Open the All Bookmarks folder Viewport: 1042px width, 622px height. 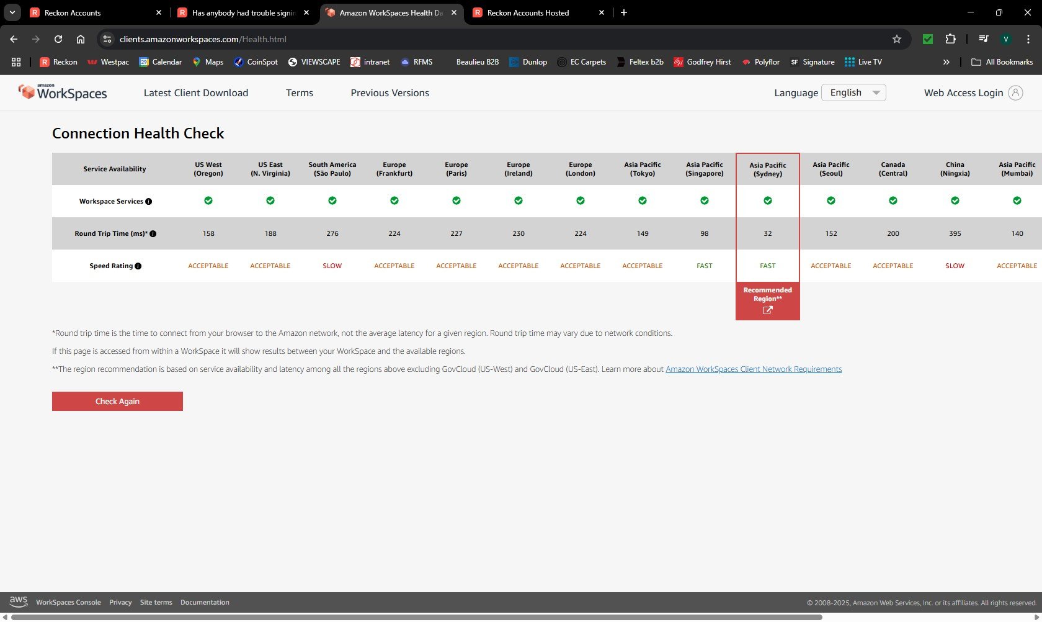[x=1002, y=62]
